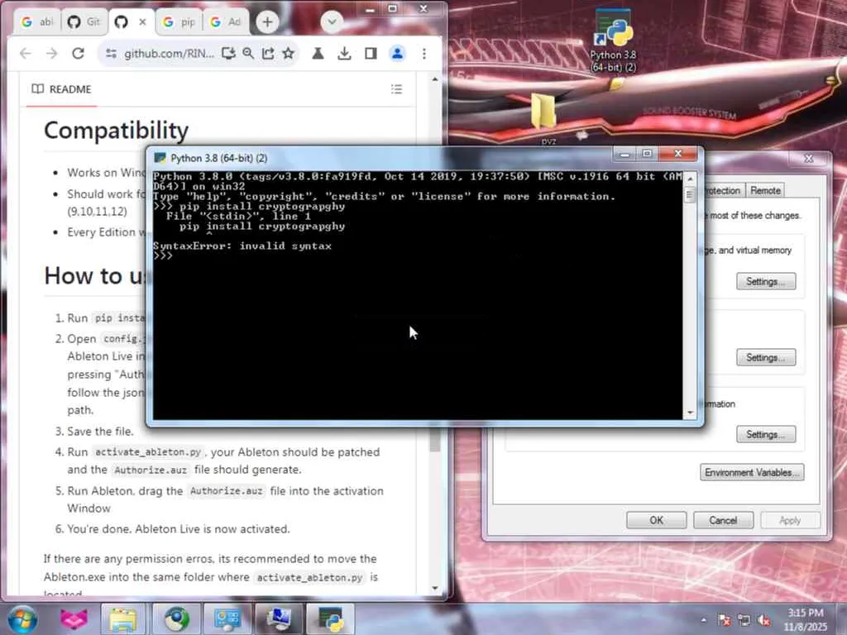
Task: Click 'Authorize.auz' code text in step 5
Action: 226,491
